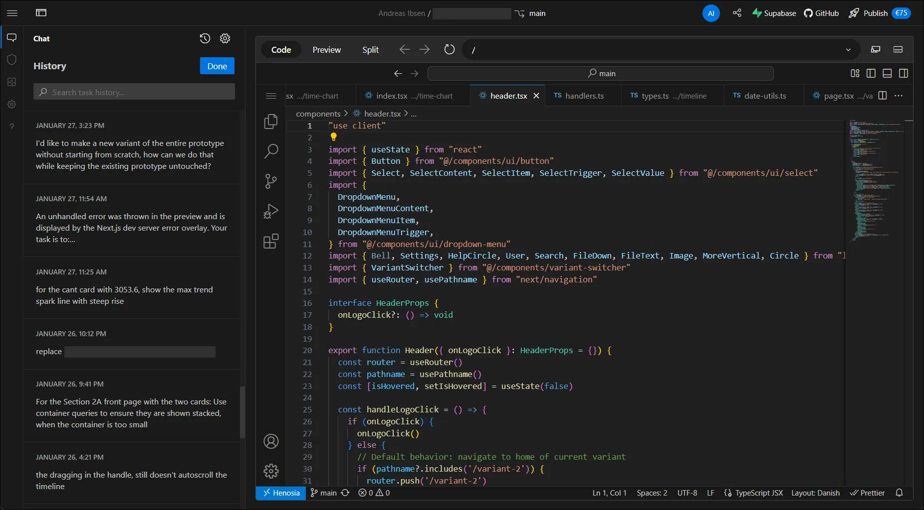Screen dimensions: 924x510
Task: Open the customize layout icon
Action: point(855,73)
